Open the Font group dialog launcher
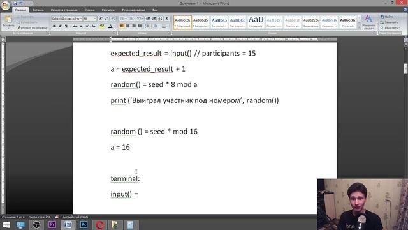Viewport: 408px width, 230px height. click(x=115, y=33)
